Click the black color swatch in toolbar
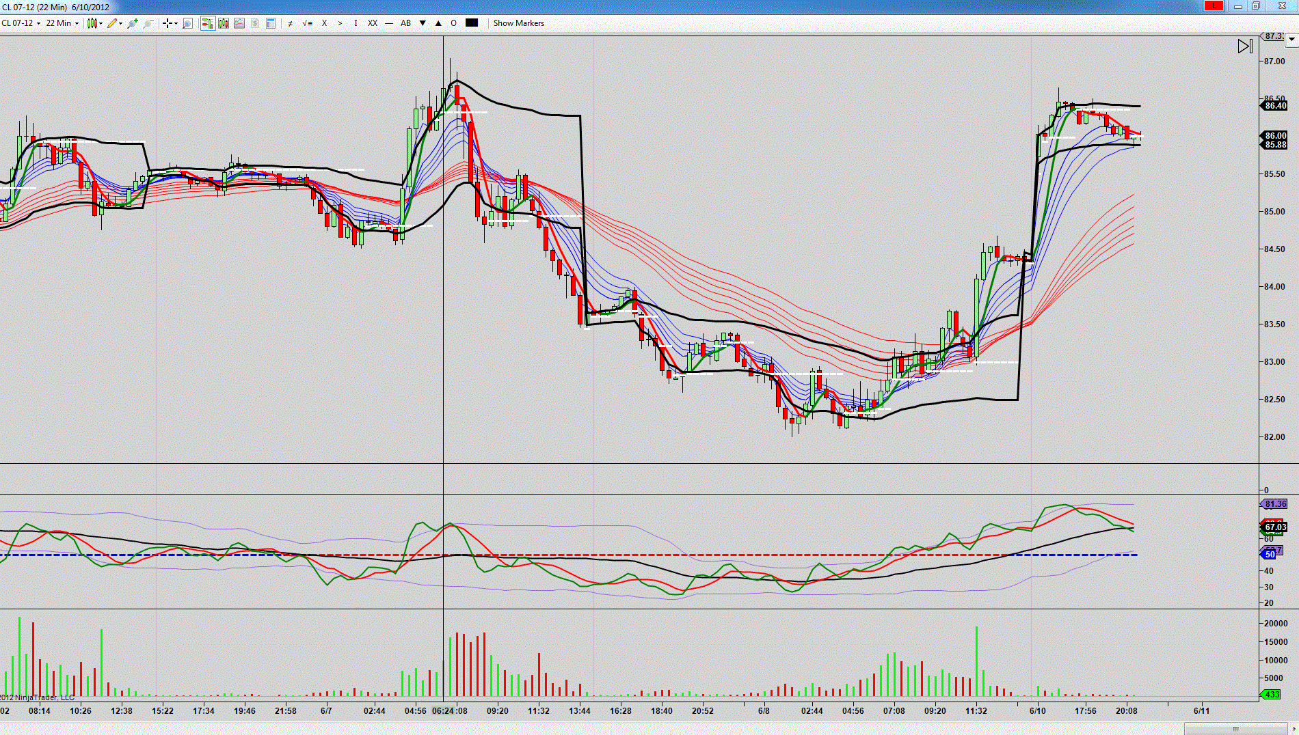The image size is (1299, 735). pos(472,23)
